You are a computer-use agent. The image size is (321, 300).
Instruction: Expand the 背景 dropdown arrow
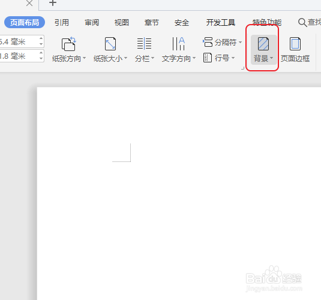271,58
